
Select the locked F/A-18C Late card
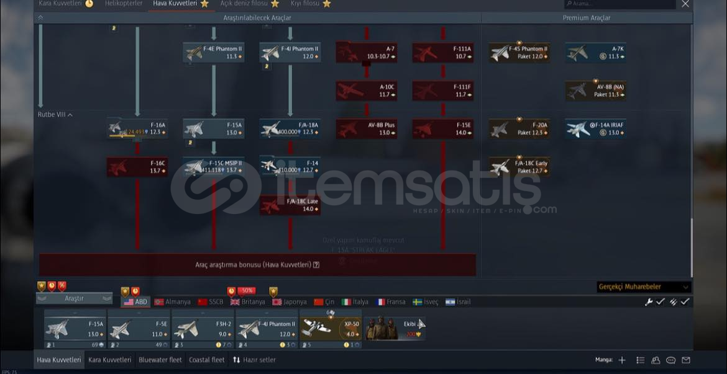coord(290,205)
